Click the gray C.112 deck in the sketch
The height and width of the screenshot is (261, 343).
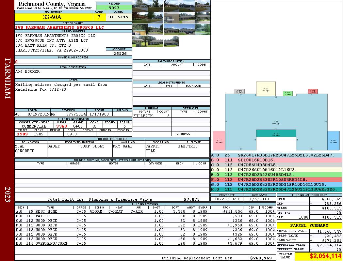pyautogui.click(x=239, y=91)
